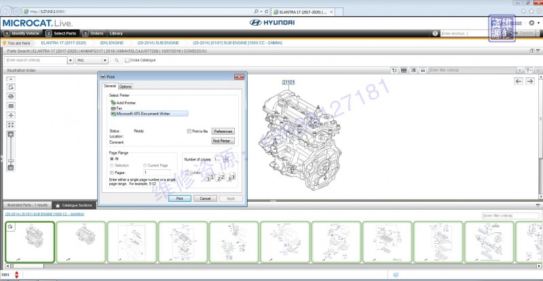
Task: Click the Number of copies spinner arrows
Action: coord(226,159)
